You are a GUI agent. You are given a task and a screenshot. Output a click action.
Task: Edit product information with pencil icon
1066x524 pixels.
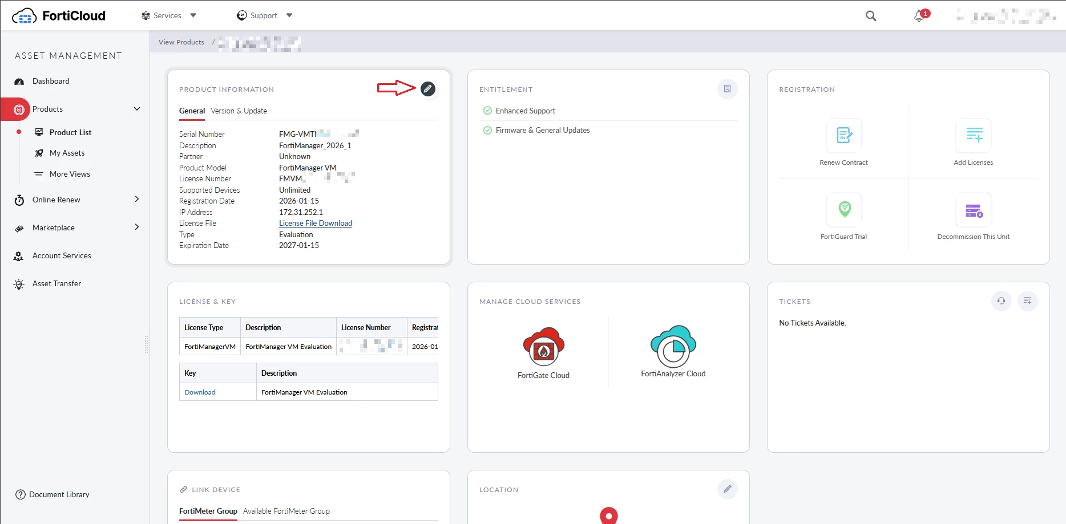(x=428, y=89)
